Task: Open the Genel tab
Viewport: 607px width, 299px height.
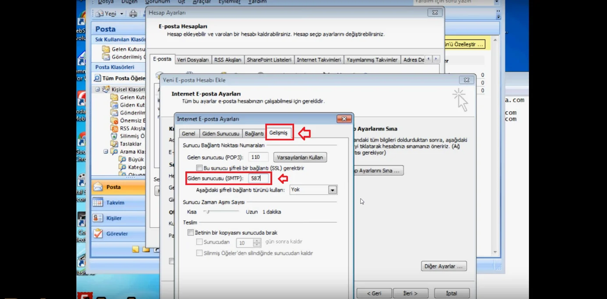Action: (x=188, y=133)
